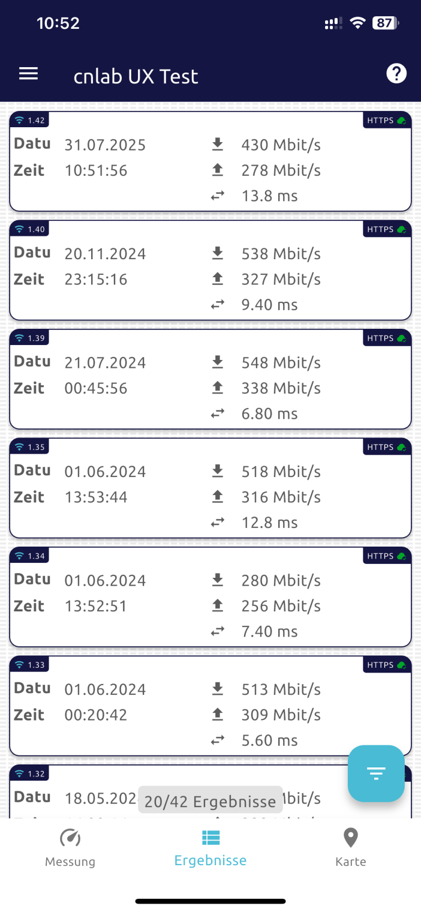Open the filter results floating button
This screenshot has height=912, width=421.
tap(376, 773)
